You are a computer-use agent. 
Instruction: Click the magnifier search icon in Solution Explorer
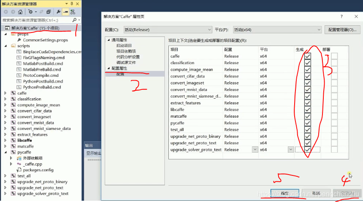coord(74,20)
